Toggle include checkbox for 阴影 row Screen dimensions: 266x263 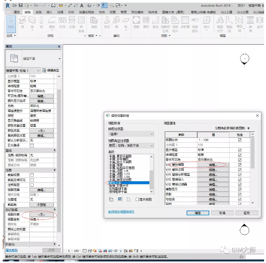pyautogui.click(x=239, y=194)
